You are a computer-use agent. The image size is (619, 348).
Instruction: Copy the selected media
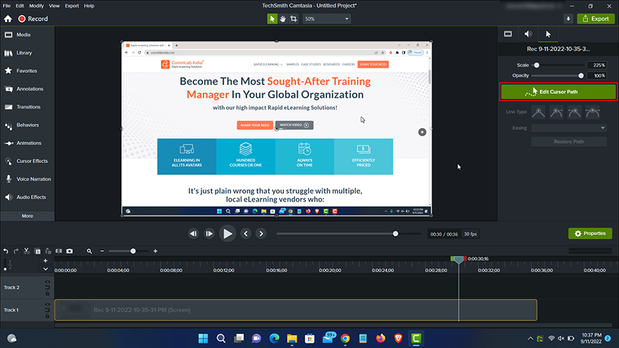(x=38, y=251)
